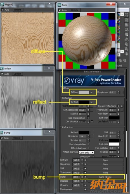Toggle Bump map enable checkbox
The width and height of the screenshot is (130, 194).
[x=85, y=177]
